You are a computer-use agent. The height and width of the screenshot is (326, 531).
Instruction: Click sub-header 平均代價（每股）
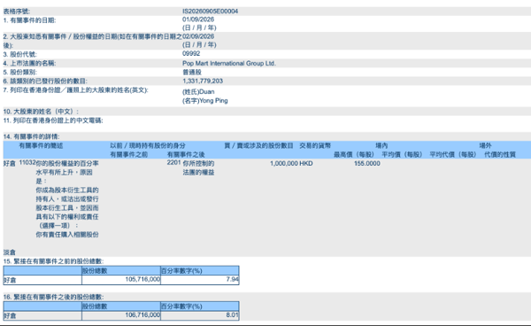click(x=453, y=154)
